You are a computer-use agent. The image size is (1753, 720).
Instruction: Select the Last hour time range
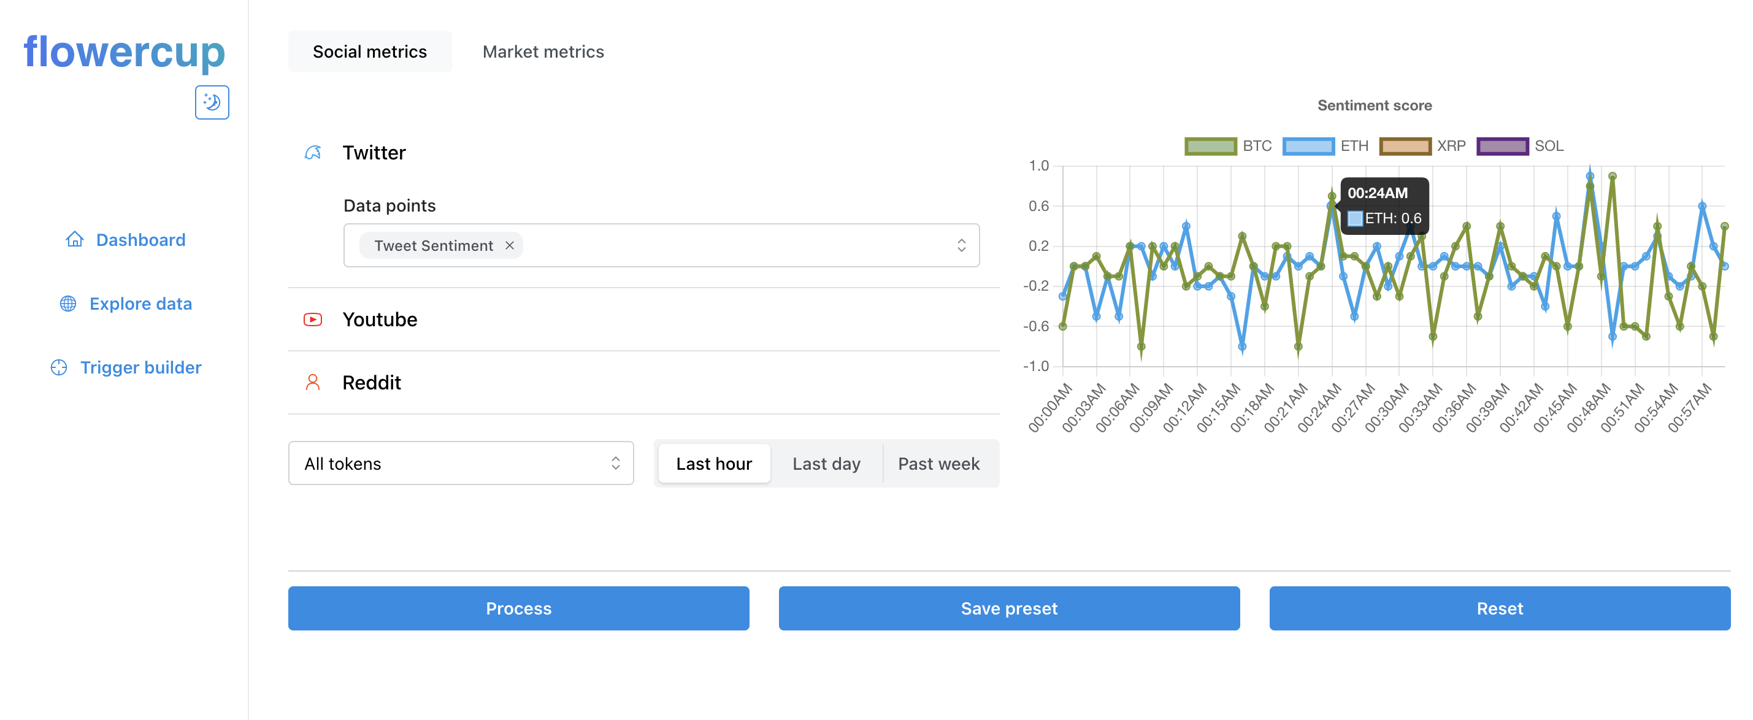pyautogui.click(x=713, y=464)
